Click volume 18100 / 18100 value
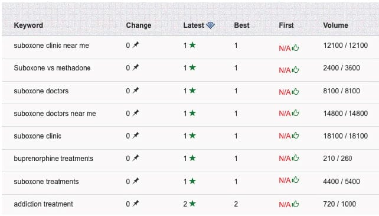Screen dimensions: 379x216 tap(345, 136)
